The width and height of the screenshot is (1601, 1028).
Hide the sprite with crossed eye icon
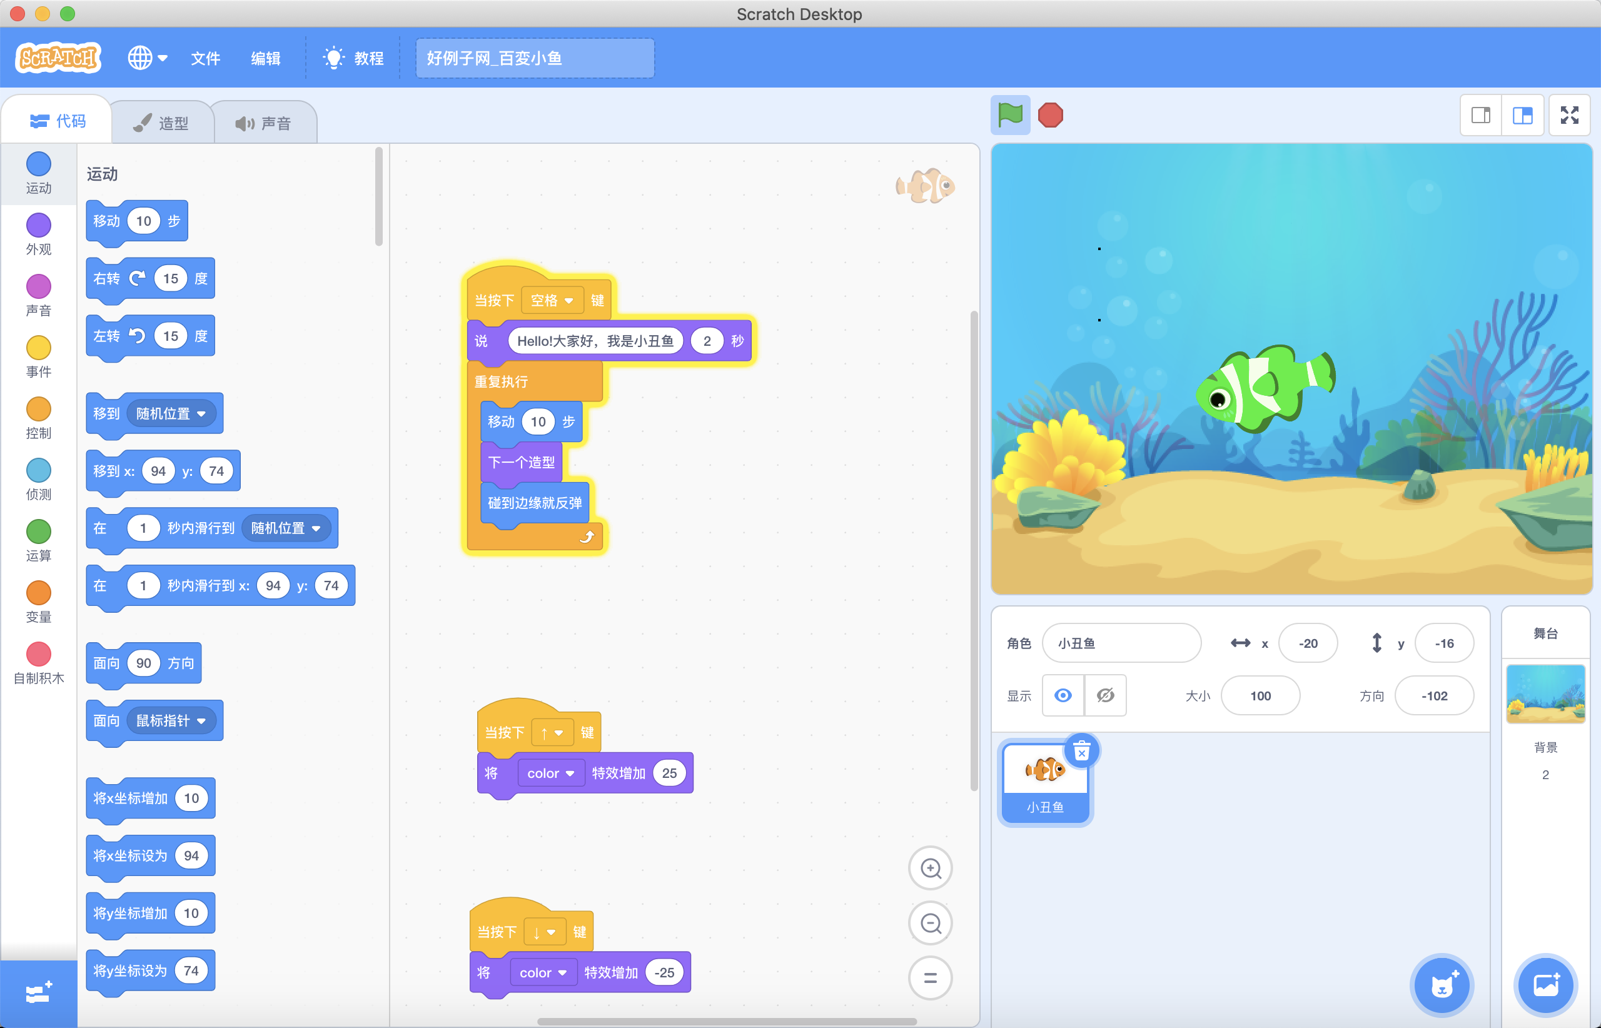[1105, 695]
